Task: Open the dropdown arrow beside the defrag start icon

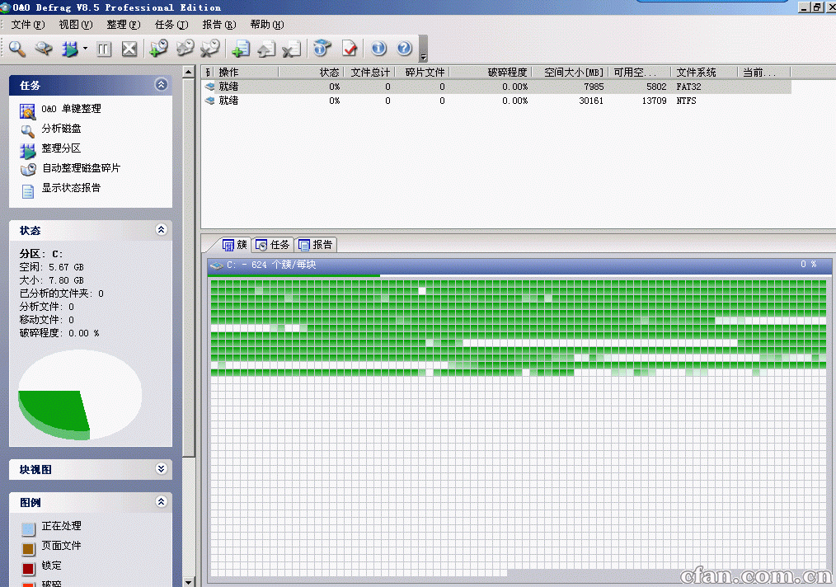Action: 85,49
